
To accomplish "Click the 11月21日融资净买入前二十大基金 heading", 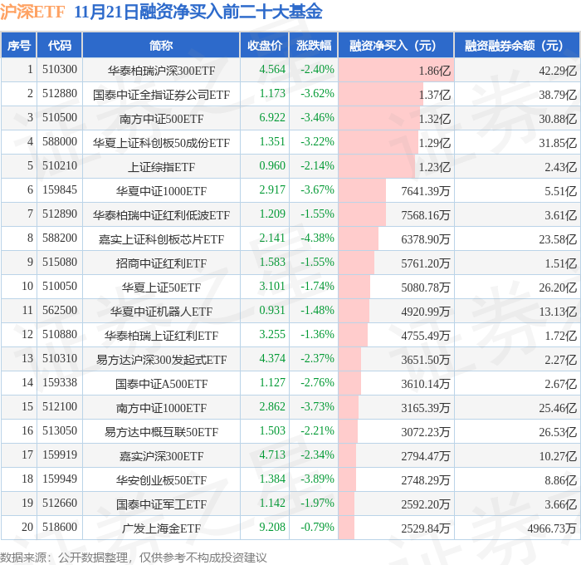I will [198, 12].
